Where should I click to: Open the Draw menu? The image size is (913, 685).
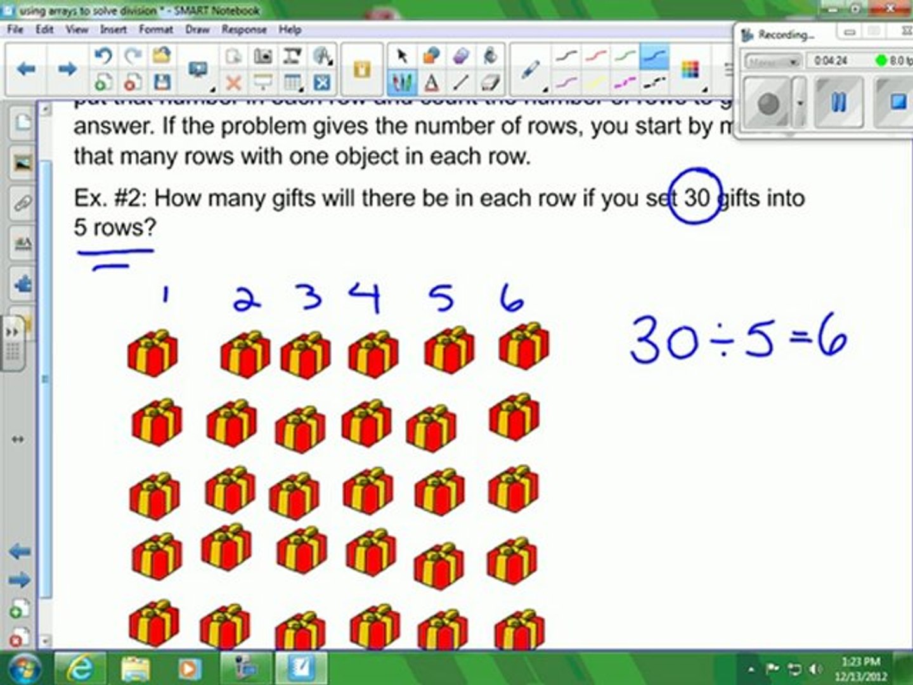(x=197, y=29)
